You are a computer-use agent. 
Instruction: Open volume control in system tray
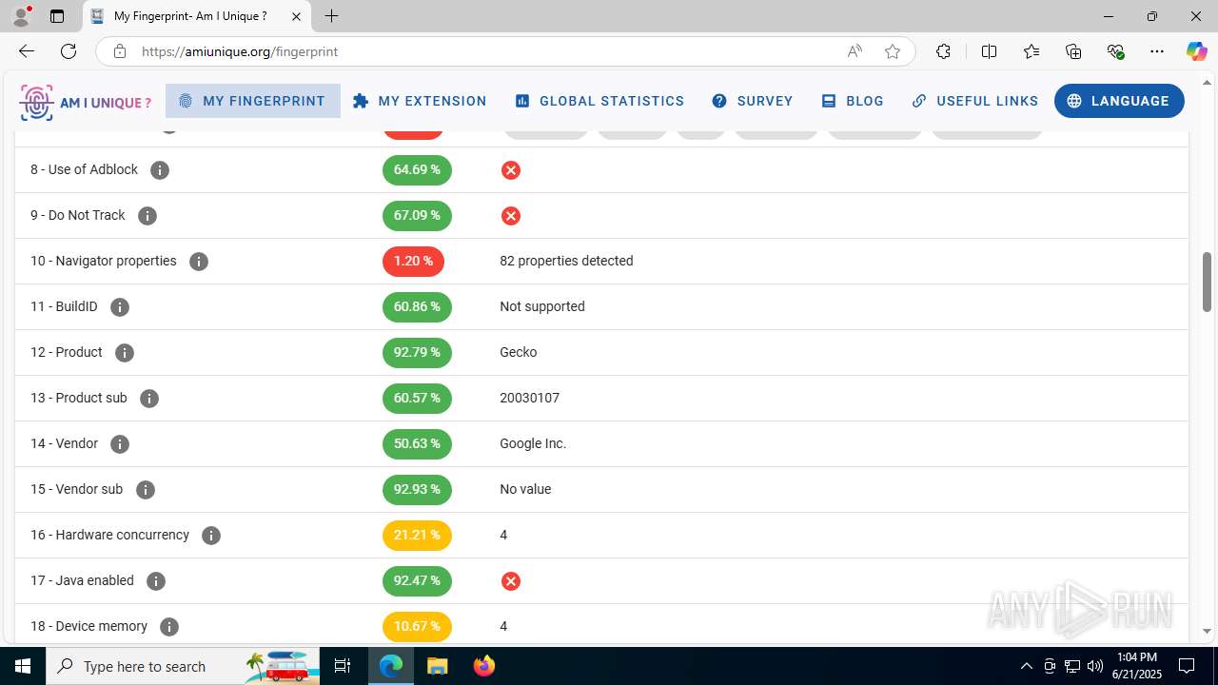click(x=1095, y=666)
